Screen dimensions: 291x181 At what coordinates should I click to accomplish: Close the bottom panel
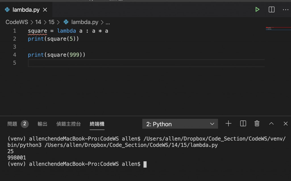[286, 124]
